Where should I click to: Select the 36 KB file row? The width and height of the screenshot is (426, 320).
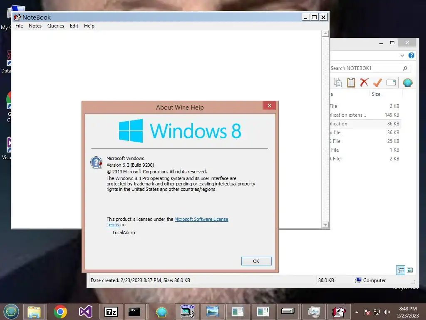click(365, 132)
